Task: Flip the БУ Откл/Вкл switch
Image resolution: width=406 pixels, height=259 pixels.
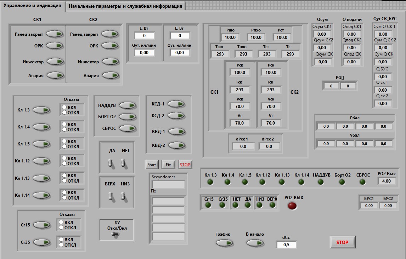Action: pos(114,234)
